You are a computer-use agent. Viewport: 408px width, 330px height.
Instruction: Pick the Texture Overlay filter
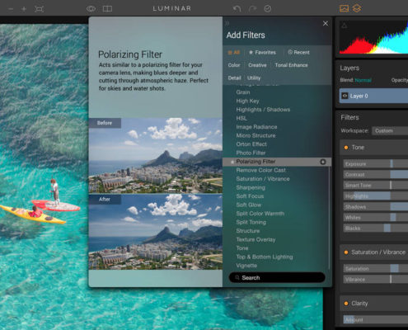coord(256,239)
